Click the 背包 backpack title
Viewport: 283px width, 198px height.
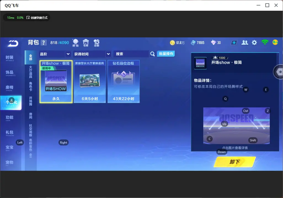point(33,42)
